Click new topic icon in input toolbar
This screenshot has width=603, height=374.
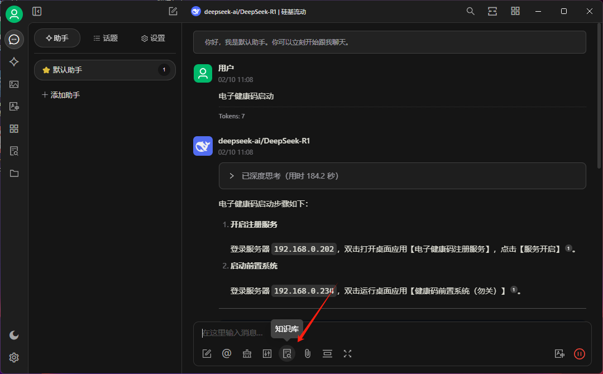(207, 354)
